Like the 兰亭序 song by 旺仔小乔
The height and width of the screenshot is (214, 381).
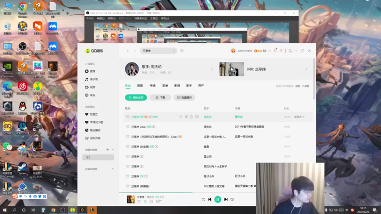click(x=128, y=176)
